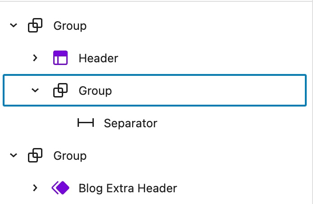Expand the Header item chevron
The image size is (313, 204).
35,58
